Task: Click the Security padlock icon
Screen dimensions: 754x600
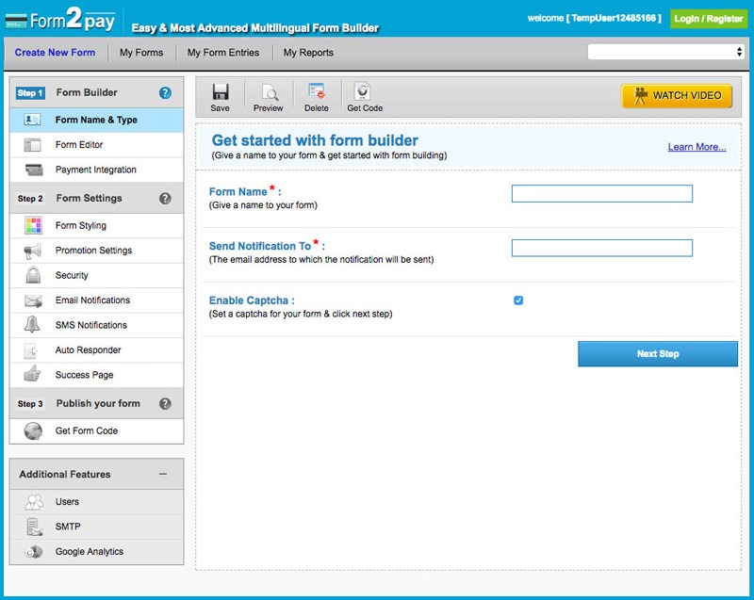Action: (33, 275)
